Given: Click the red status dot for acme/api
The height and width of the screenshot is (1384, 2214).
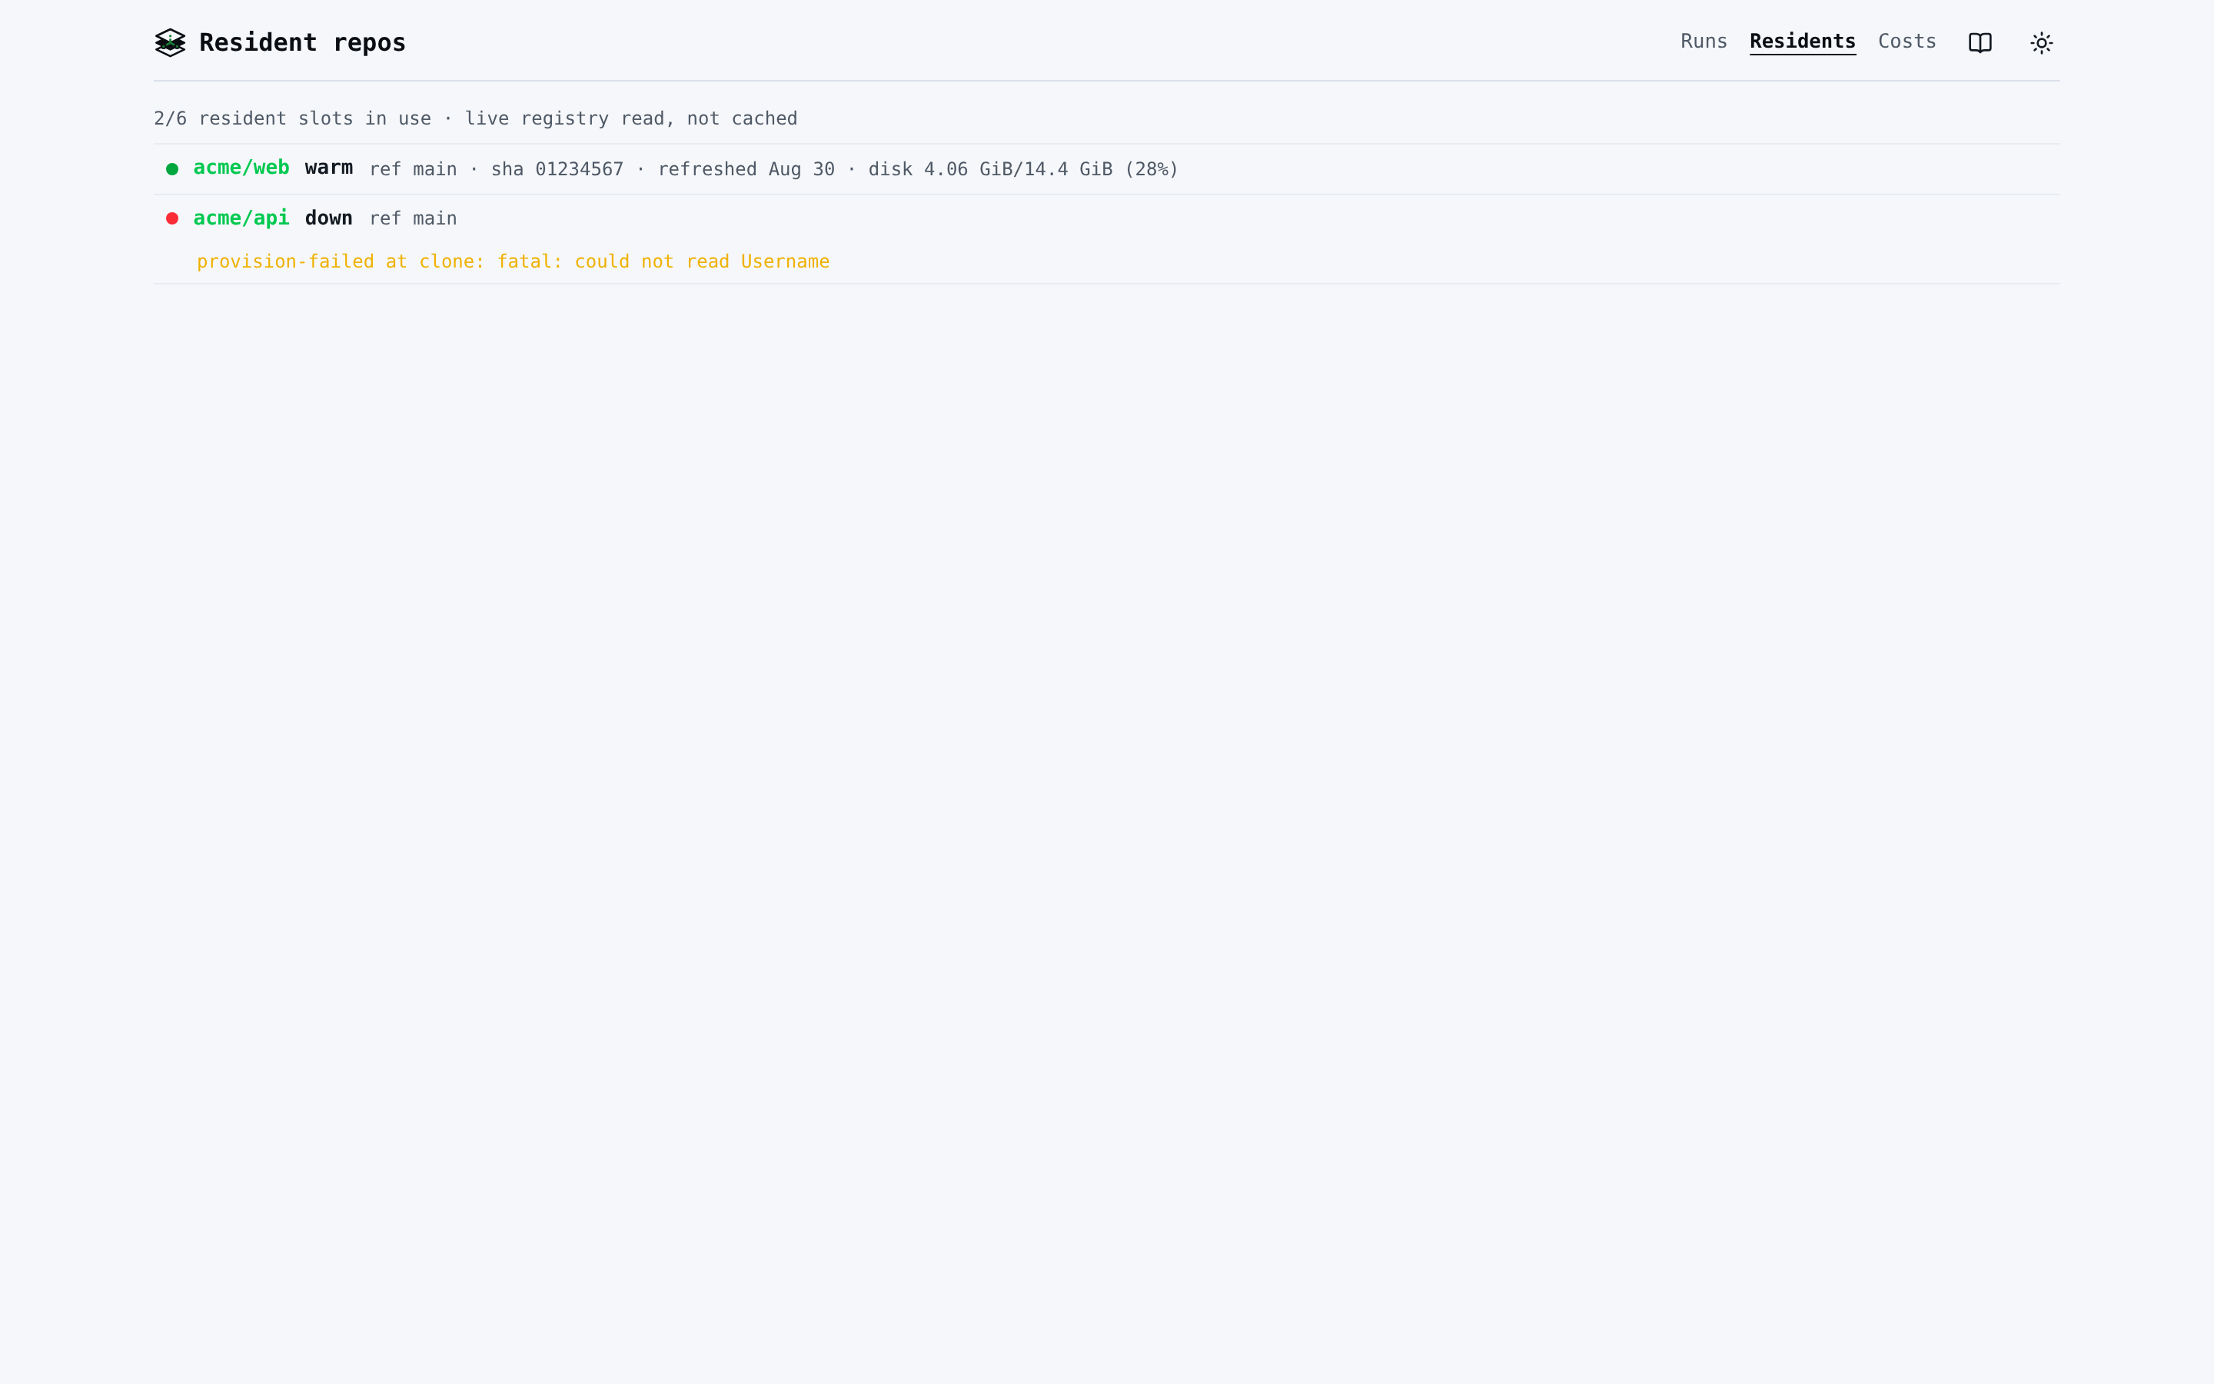Looking at the screenshot, I should 172,219.
